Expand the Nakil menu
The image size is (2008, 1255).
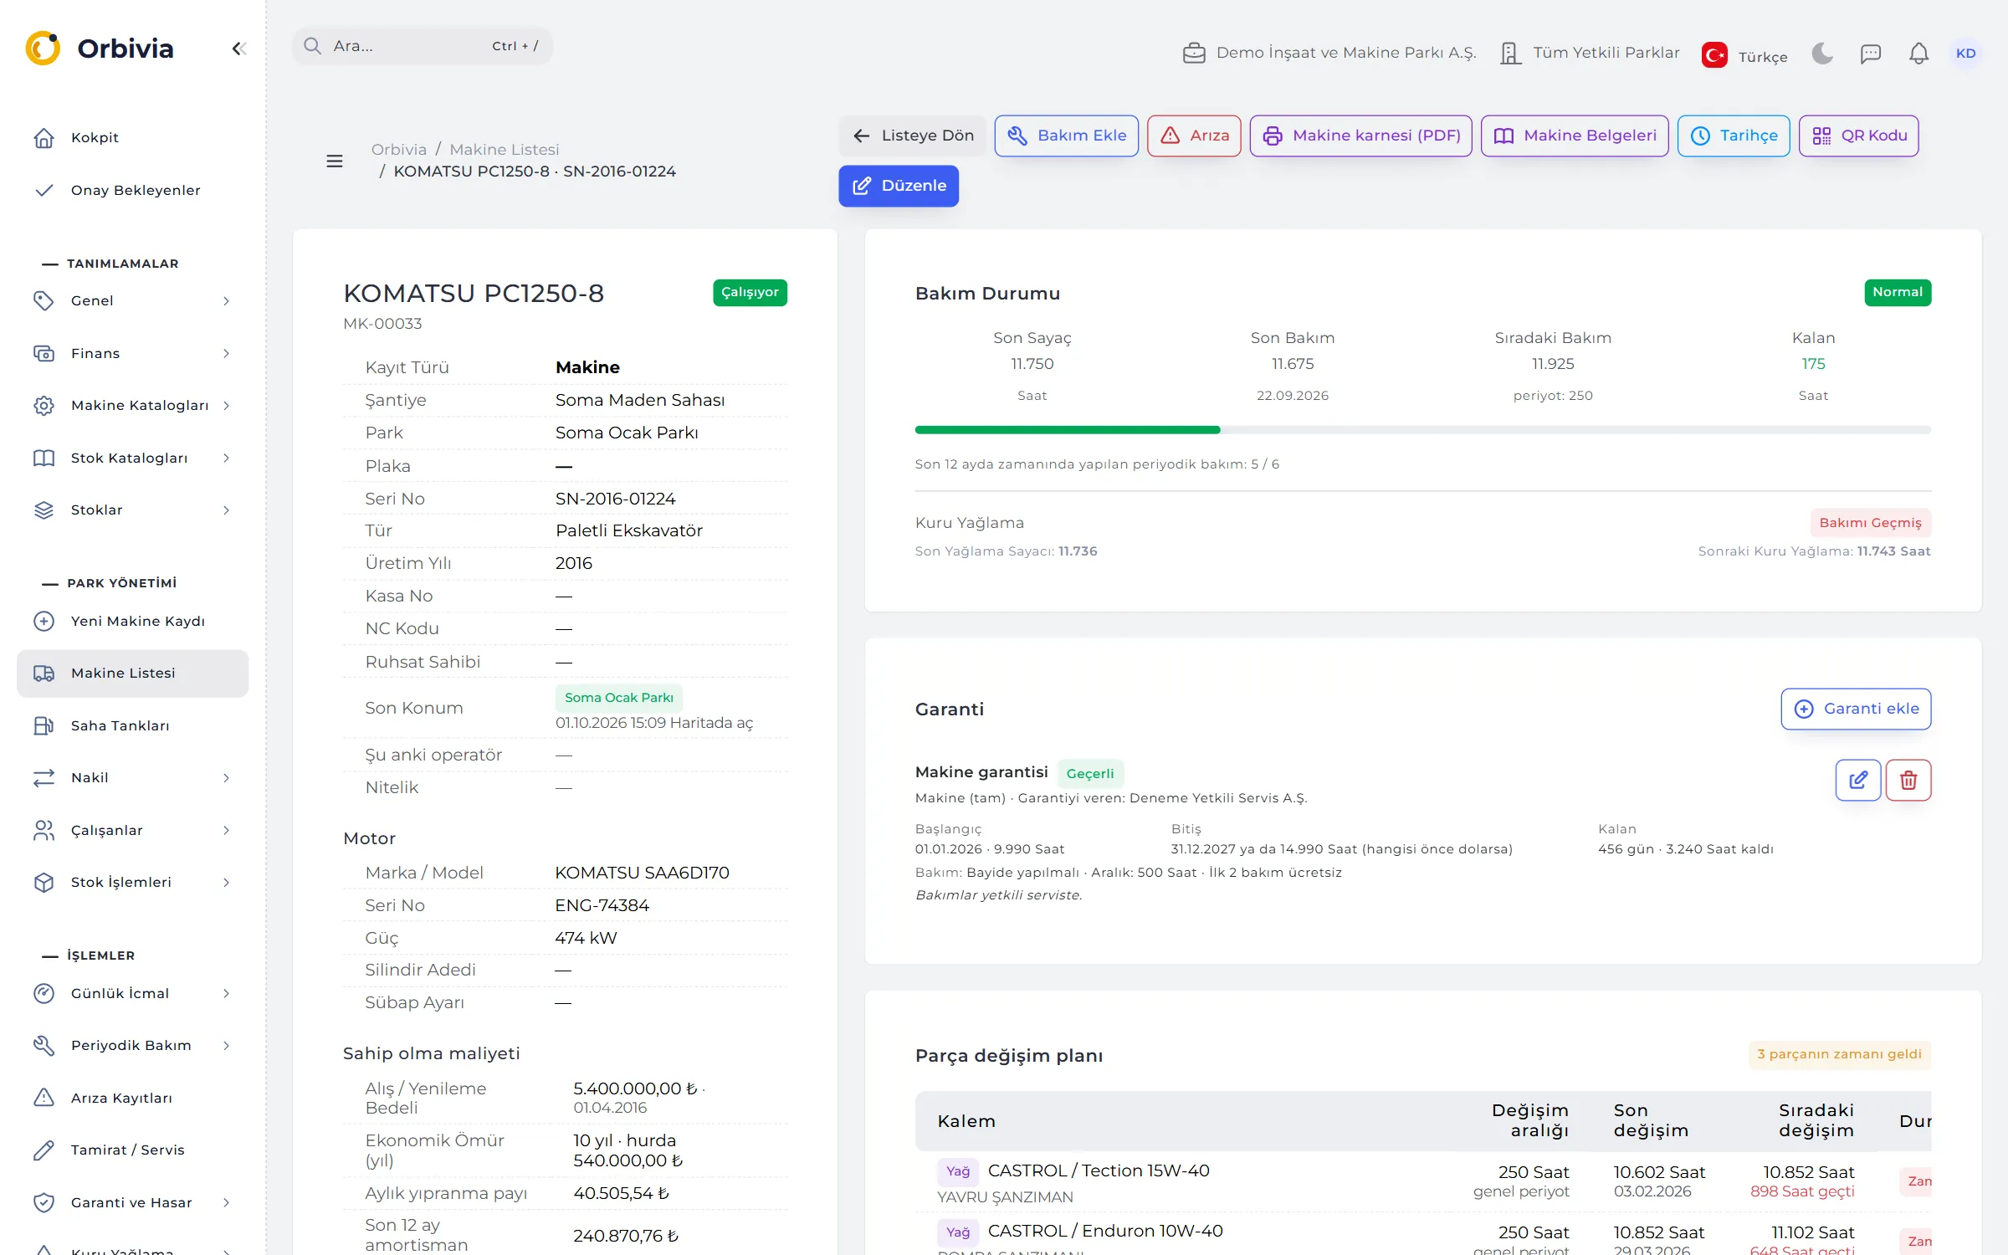tap(132, 777)
